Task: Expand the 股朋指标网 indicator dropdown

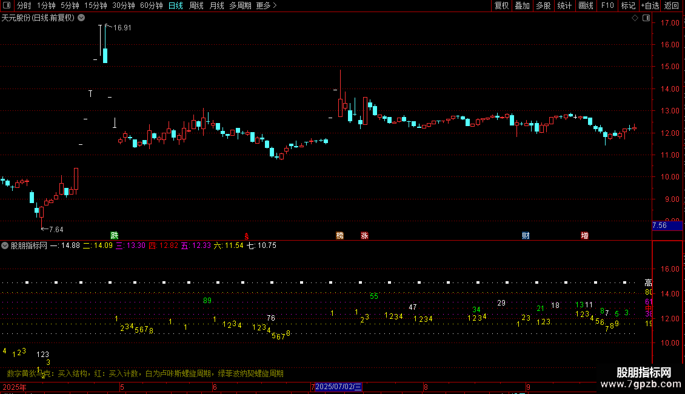Action: coord(5,245)
